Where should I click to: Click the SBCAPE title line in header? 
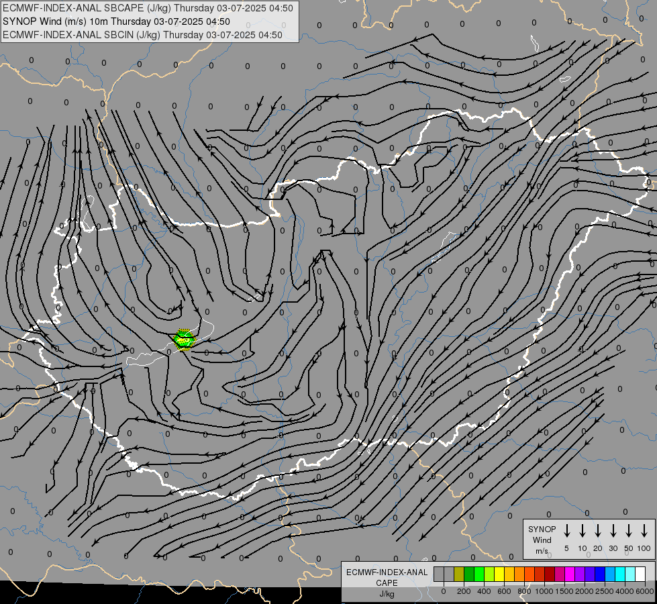pyautogui.click(x=148, y=8)
